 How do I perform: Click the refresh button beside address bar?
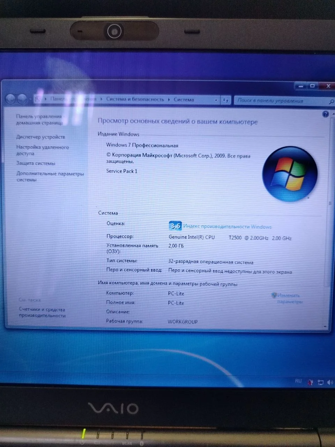225,100
